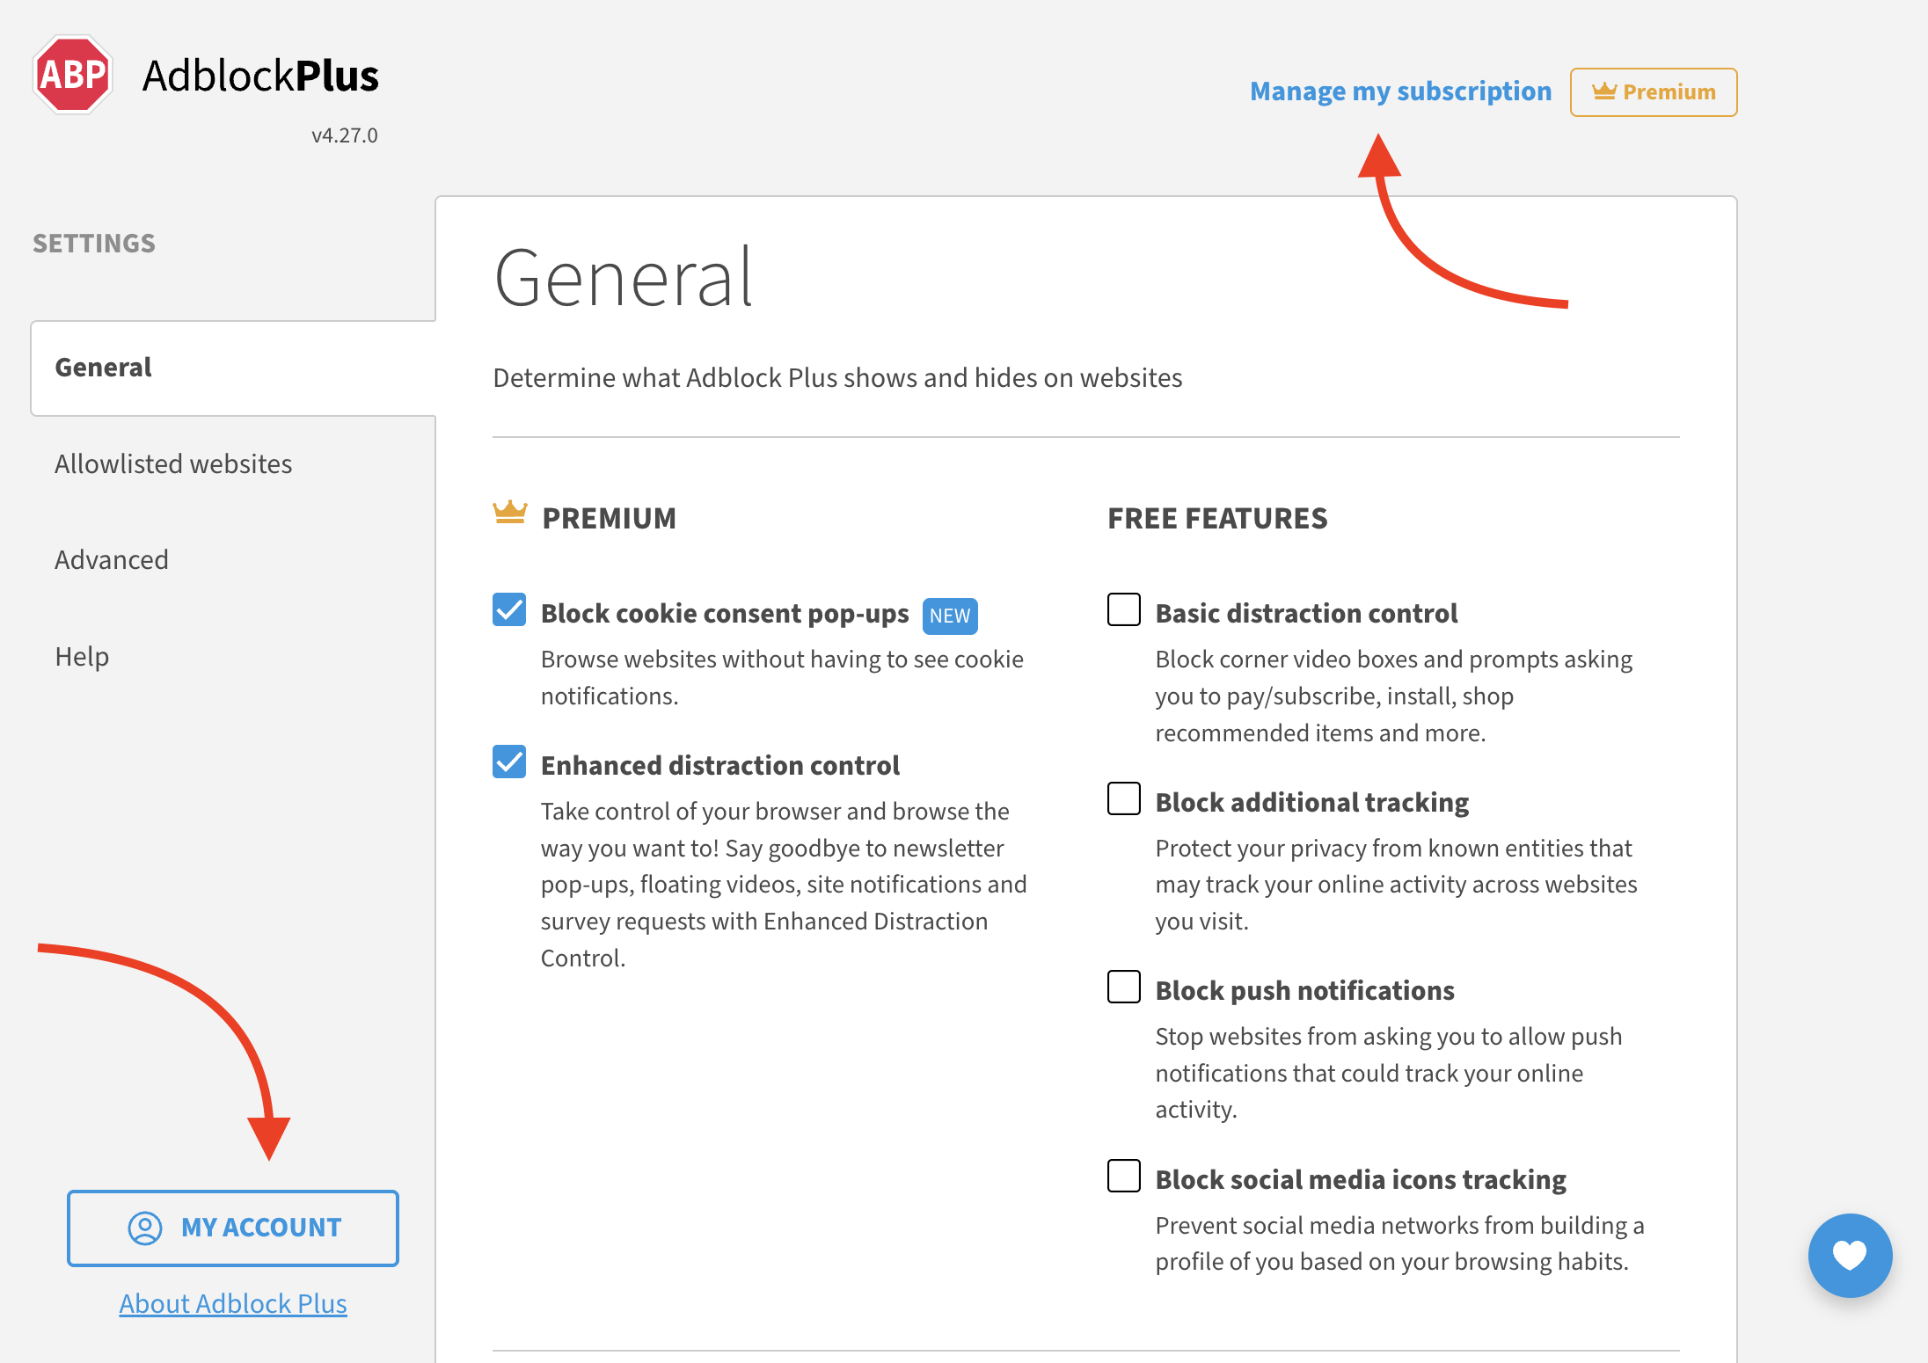Click the blue heart feedback icon

point(1851,1256)
